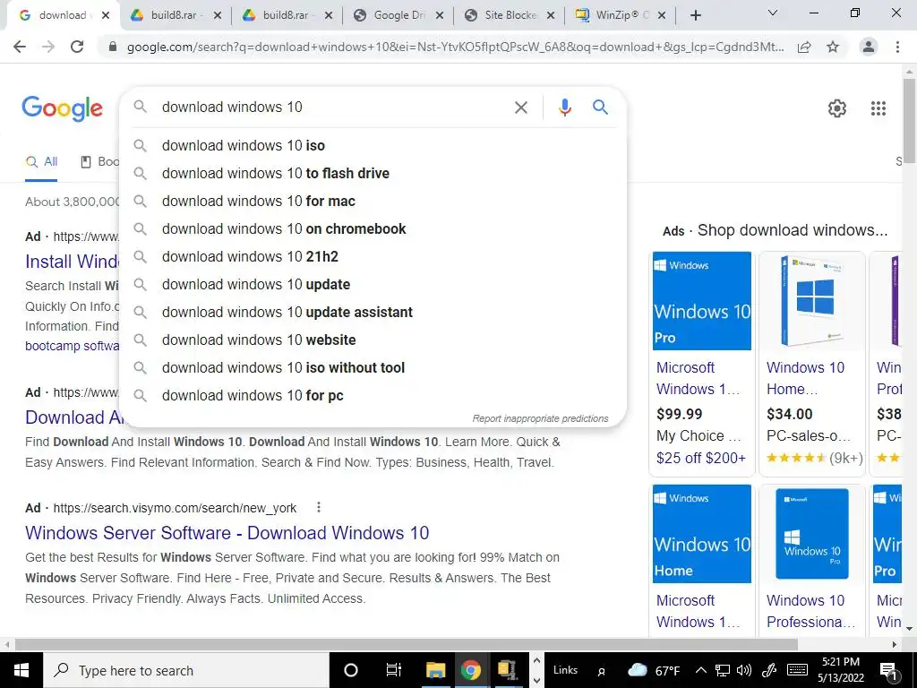Open Task View in taskbar
The height and width of the screenshot is (688, 917).
click(x=394, y=670)
